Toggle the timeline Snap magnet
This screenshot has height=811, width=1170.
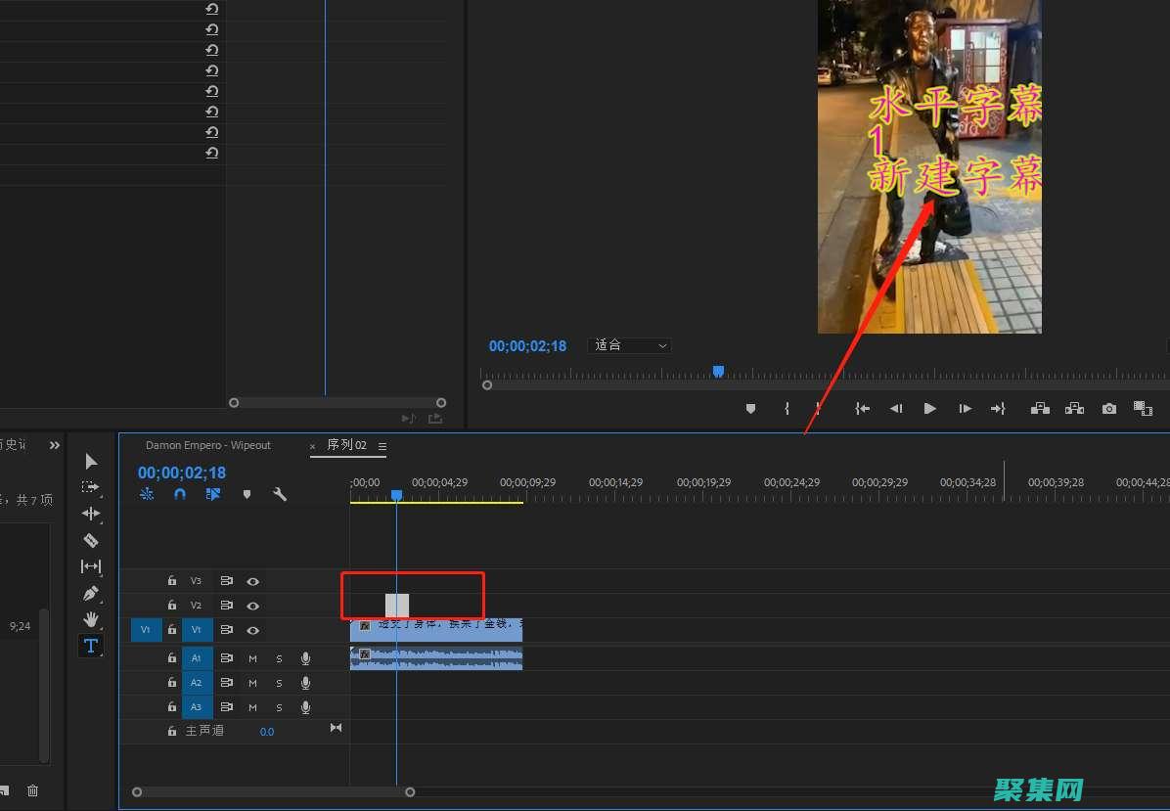pos(180,495)
